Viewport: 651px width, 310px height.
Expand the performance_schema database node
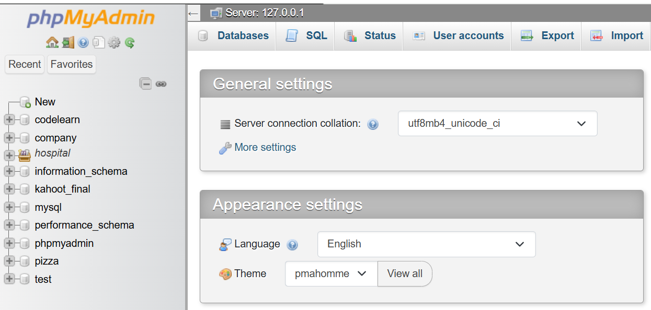point(8,225)
